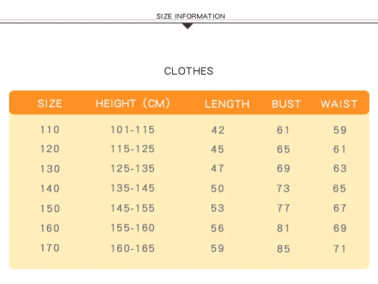The width and height of the screenshot is (378, 284).
Task: Select size 120 row label
Action: (50, 149)
